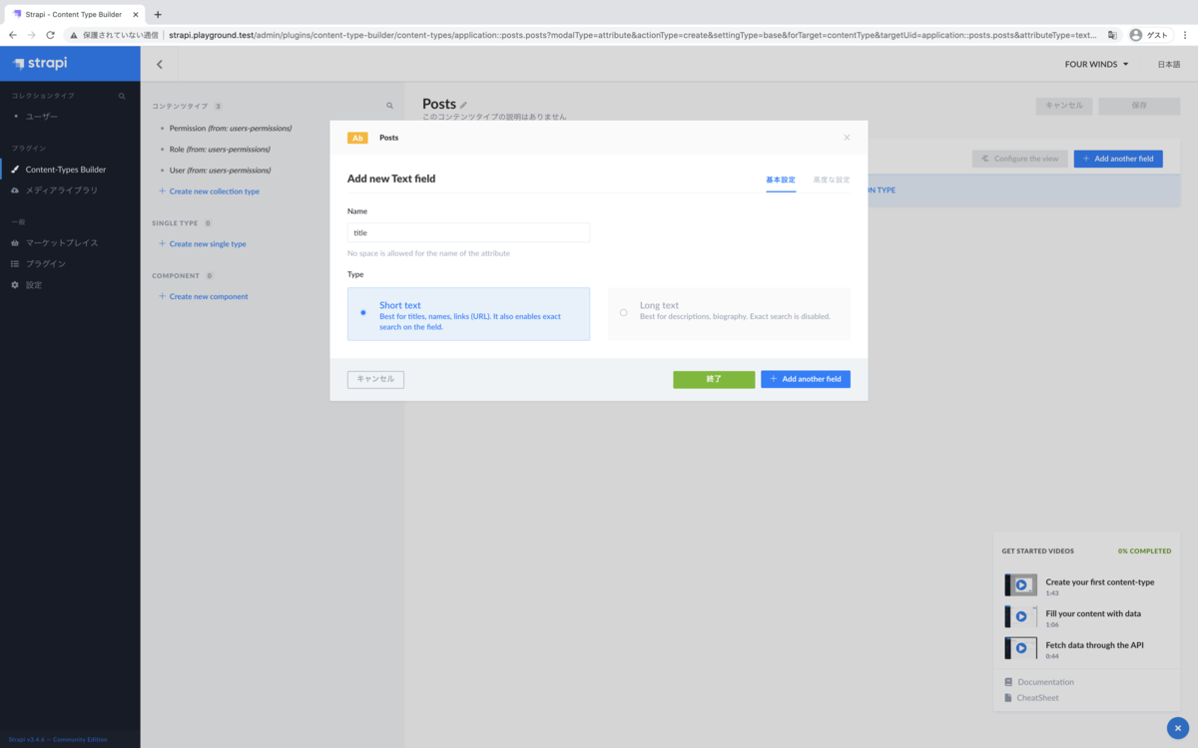Click the book icon next to Documentation

click(1008, 682)
